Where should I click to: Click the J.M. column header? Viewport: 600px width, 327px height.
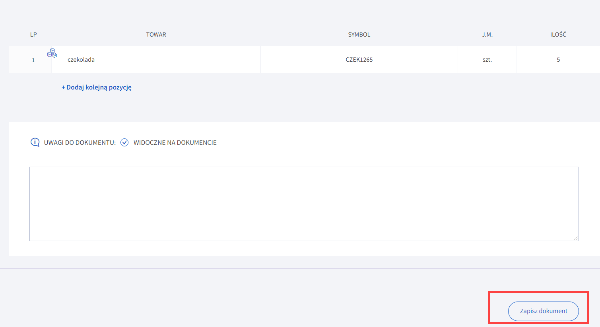pos(487,35)
